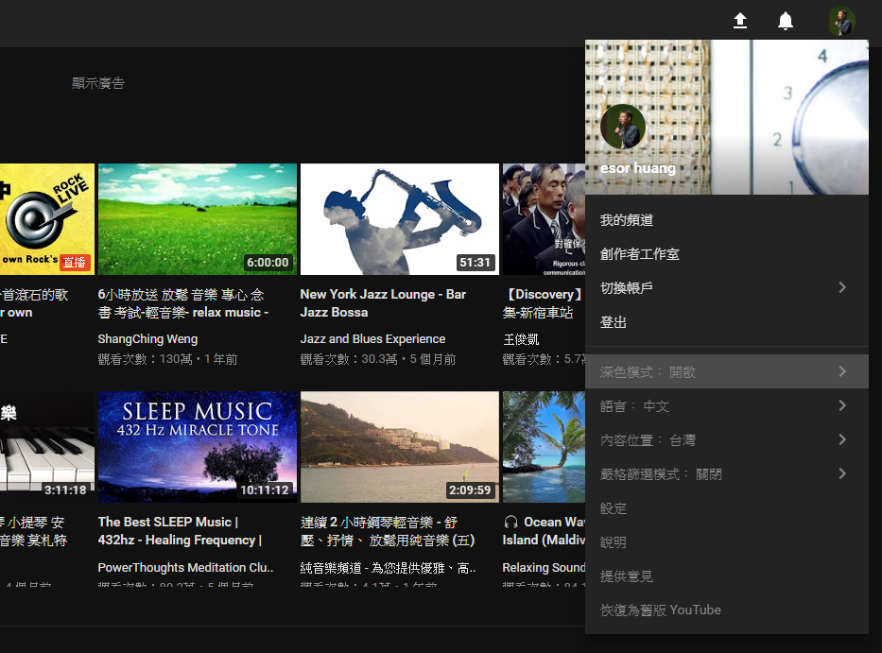This screenshot has width=882, height=653.
Task: Click the red 直播 live badge
Action: tap(75, 262)
